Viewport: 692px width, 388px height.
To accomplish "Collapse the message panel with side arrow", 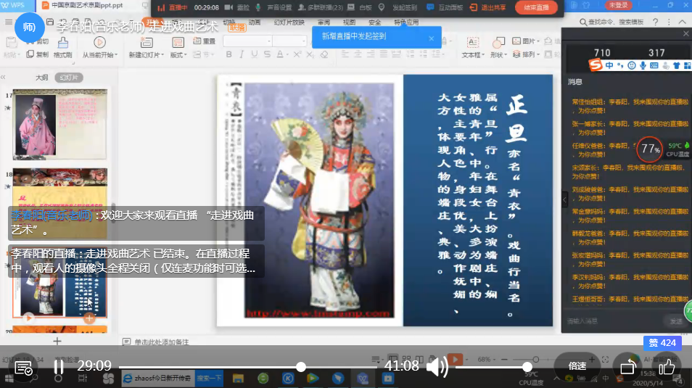I will point(564,200).
